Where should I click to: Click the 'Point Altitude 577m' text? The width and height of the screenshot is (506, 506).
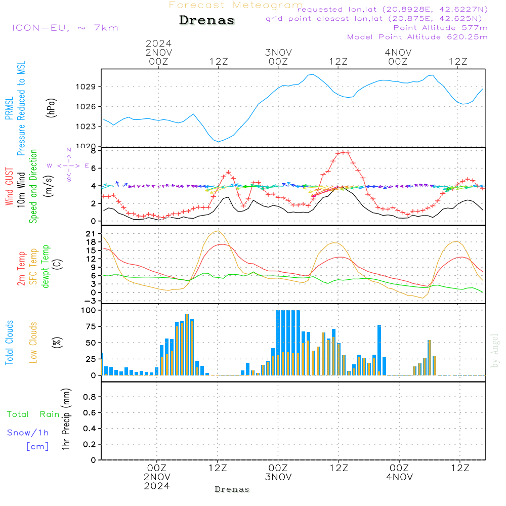440,28
